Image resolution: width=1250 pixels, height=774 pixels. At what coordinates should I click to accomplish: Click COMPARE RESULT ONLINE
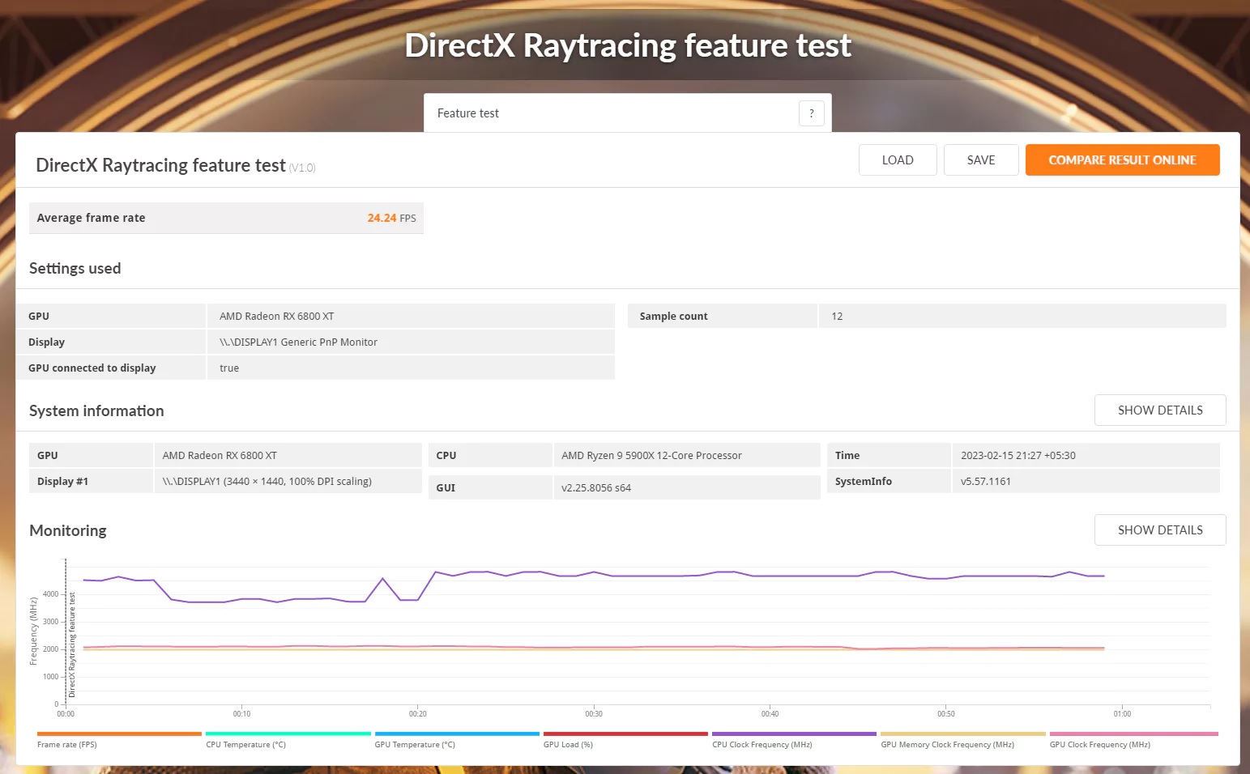tap(1122, 160)
